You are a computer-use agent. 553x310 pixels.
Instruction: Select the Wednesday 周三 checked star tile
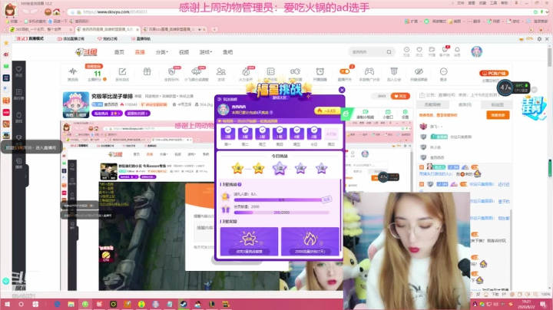click(263, 134)
